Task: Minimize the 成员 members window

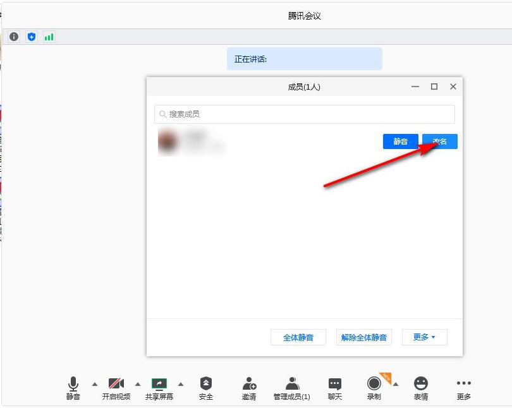Action: click(415, 87)
